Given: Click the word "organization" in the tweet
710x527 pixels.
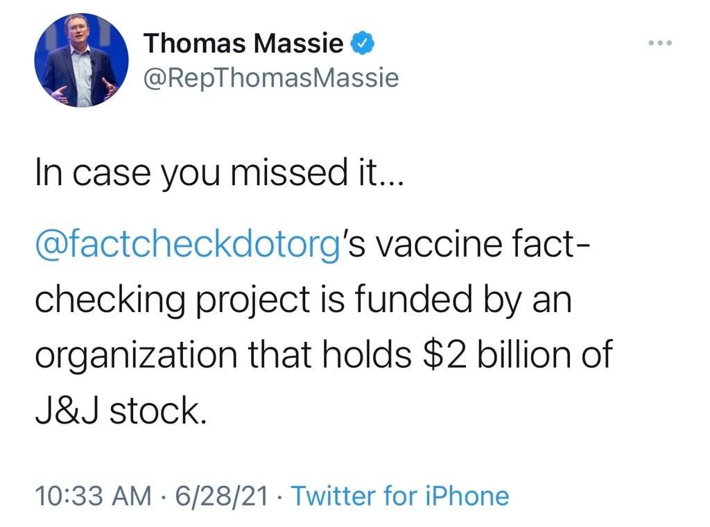Looking at the screenshot, I should [x=132, y=356].
